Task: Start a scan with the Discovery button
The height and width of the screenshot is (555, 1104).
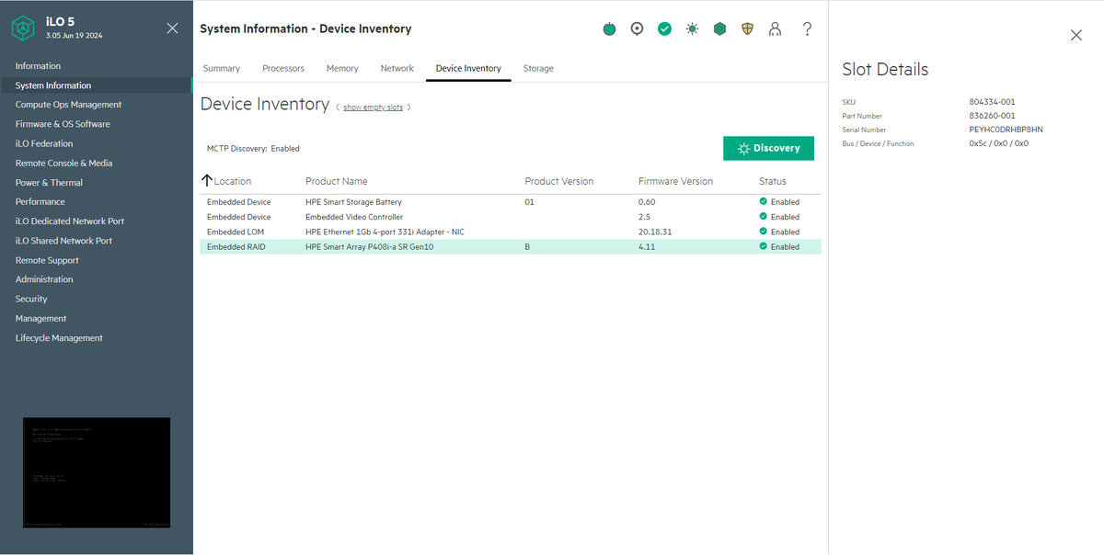Action: coord(768,148)
